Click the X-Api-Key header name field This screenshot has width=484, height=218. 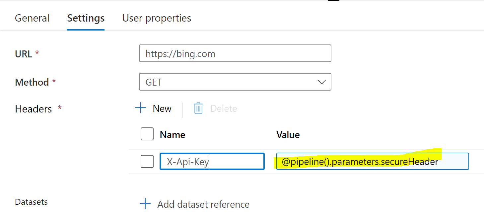pos(212,161)
